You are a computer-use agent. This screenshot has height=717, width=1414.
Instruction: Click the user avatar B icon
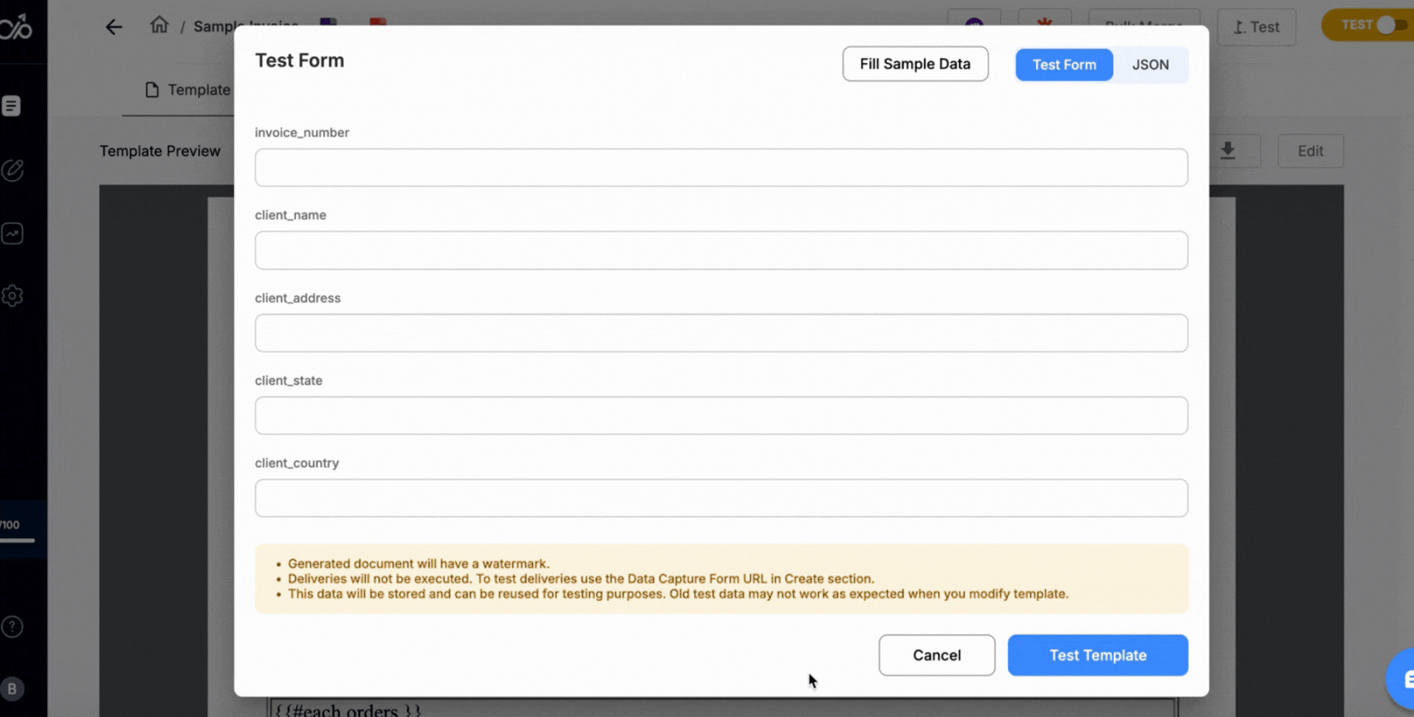coord(12,689)
